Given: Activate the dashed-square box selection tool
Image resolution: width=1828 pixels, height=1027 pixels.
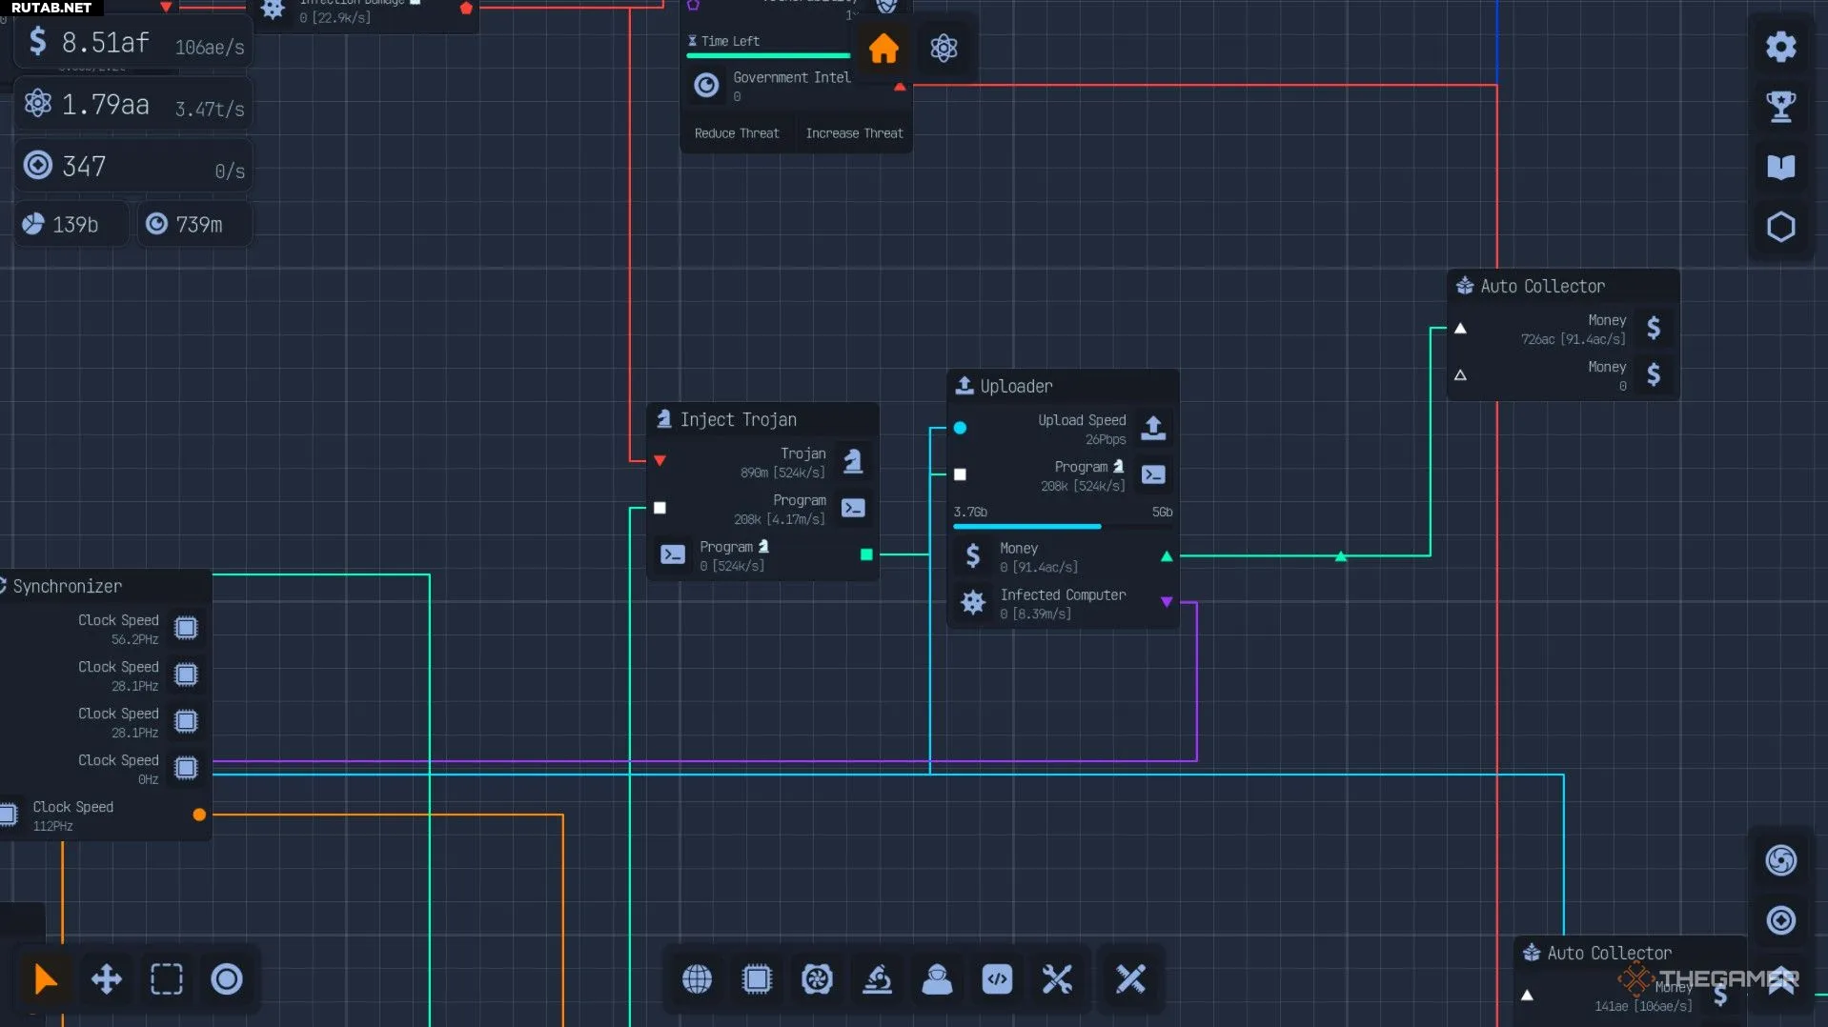Looking at the screenshot, I should coord(166,978).
